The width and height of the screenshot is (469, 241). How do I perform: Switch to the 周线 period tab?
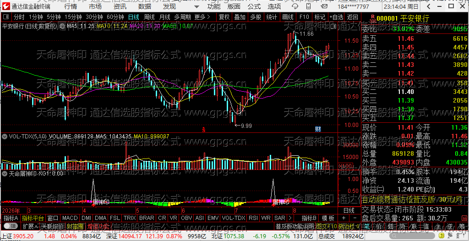pos(149,17)
